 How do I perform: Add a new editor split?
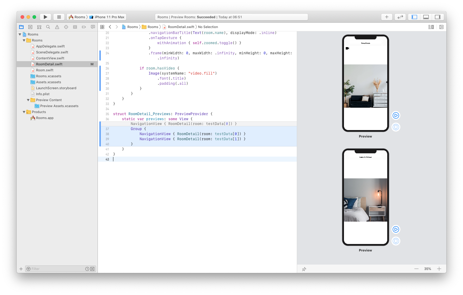pyautogui.click(x=441, y=27)
